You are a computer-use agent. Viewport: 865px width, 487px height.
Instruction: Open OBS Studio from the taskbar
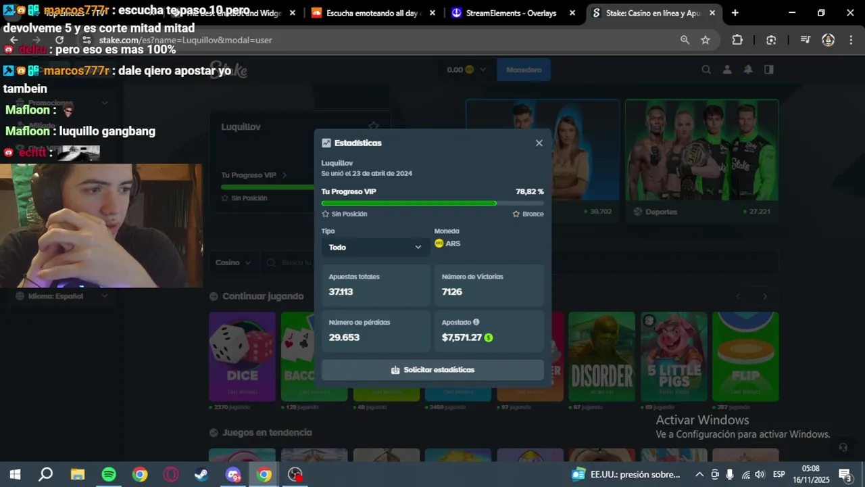[295, 474]
